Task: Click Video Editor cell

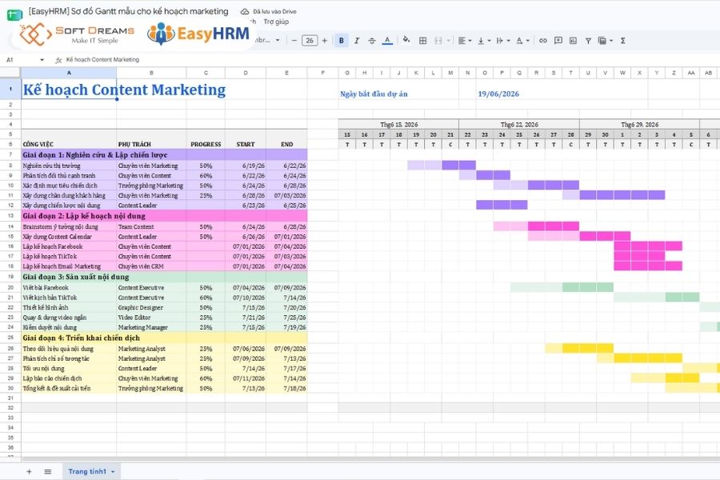Action: click(151, 318)
